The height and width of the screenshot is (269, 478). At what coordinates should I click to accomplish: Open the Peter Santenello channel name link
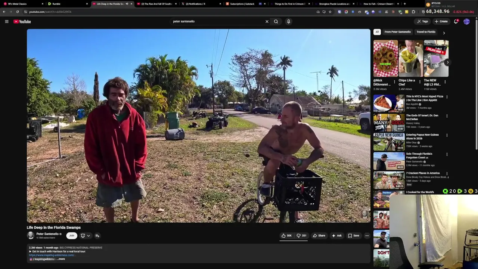click(x=47, y=234)
